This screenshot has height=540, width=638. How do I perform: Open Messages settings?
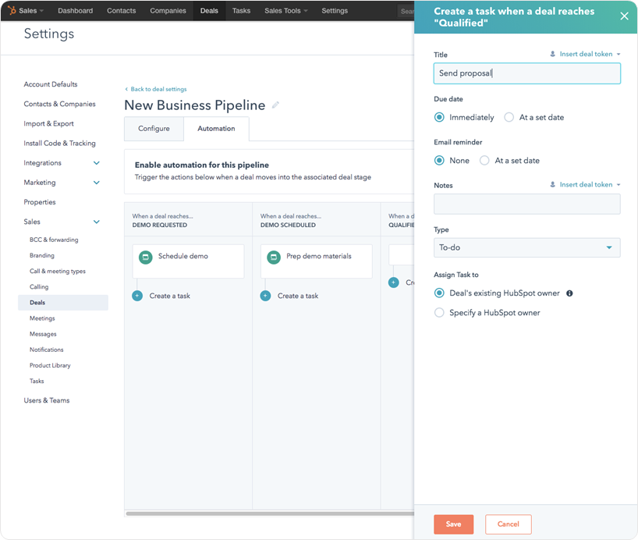pyautogui.click(x=43, y=334)
